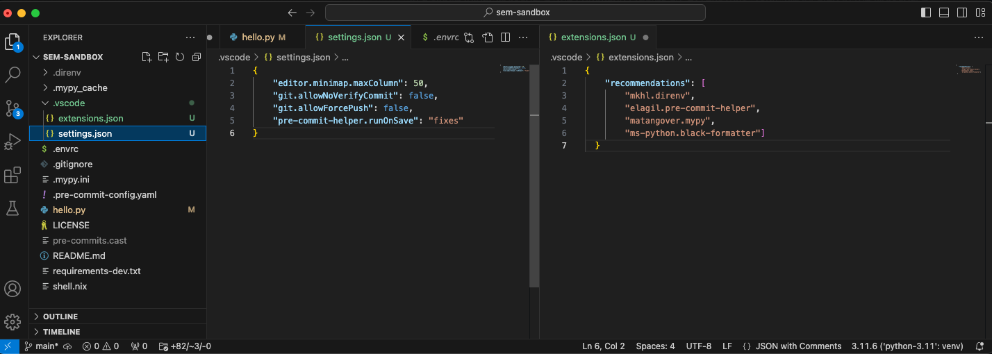The image size is (992, 354).
Task: Toggle the secondary side bar layout
Action: (x=962, y=12)
